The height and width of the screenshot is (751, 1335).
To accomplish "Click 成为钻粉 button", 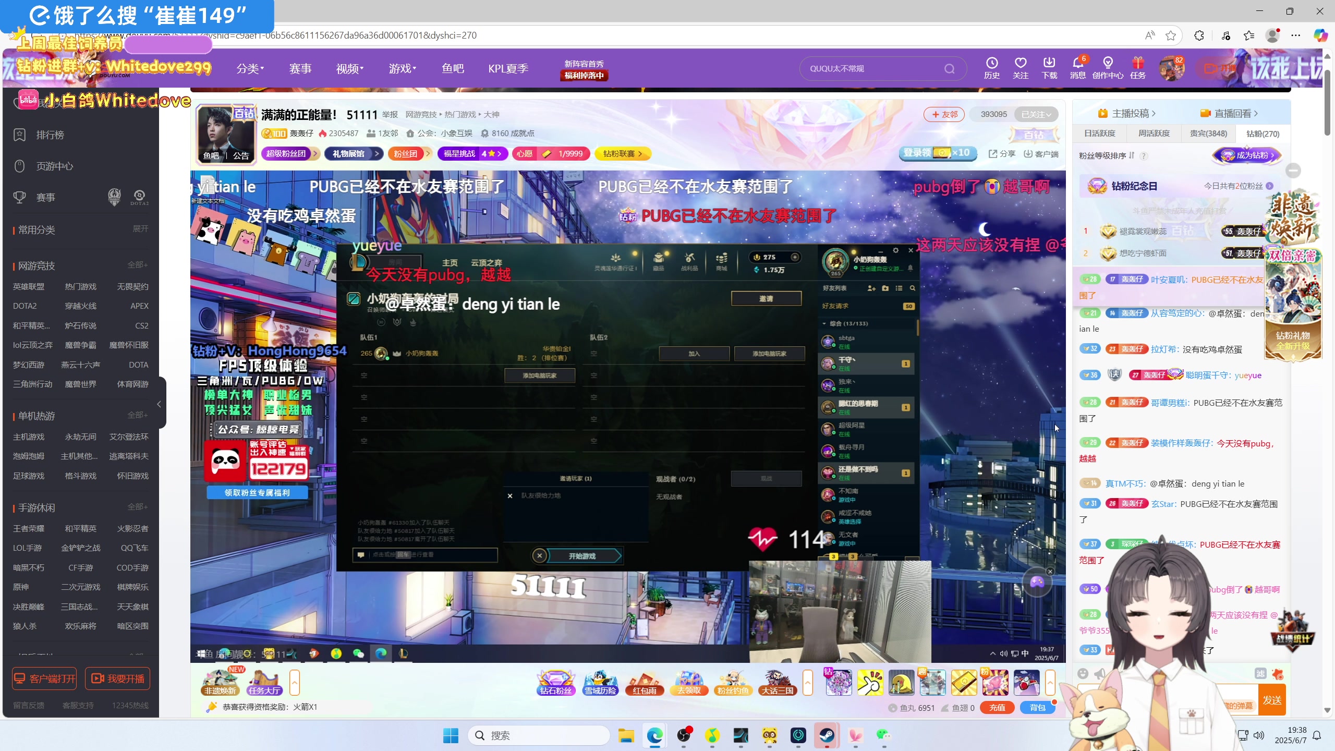I will [x=1247, y=155].
